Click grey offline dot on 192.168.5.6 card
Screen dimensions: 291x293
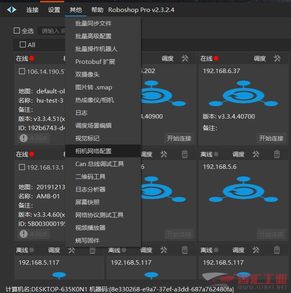(216, 154)
